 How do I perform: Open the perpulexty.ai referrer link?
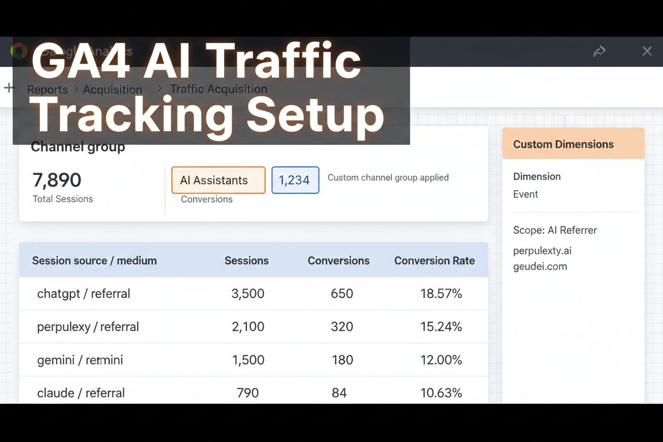tap(542, 250)
